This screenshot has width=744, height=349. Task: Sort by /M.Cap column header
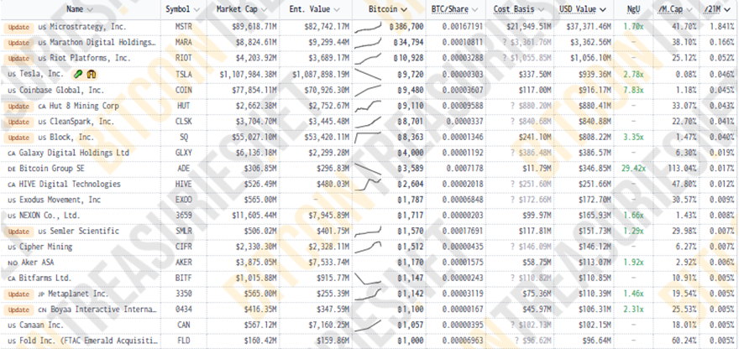coord(675,9)
